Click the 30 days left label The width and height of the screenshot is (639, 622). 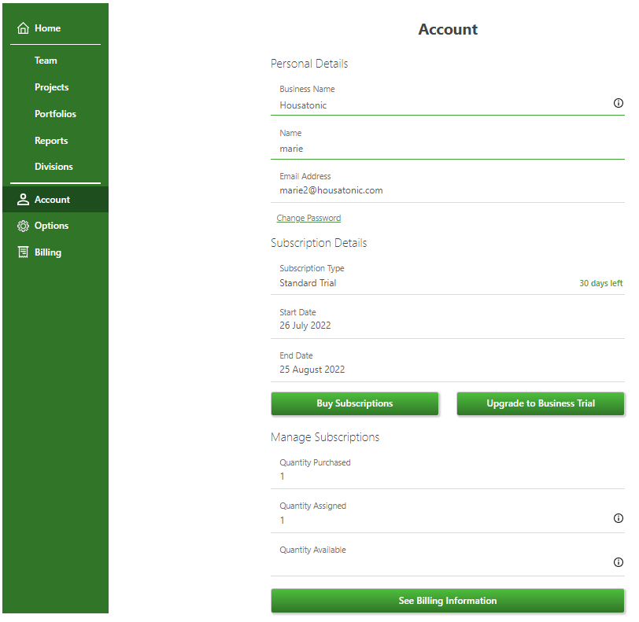pos(600,283)
